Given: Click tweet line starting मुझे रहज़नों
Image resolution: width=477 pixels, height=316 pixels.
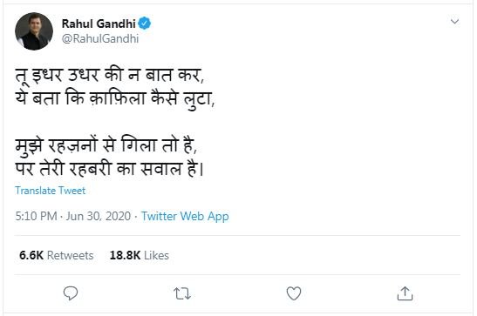Looking at the screenshot, I should 106,145.
